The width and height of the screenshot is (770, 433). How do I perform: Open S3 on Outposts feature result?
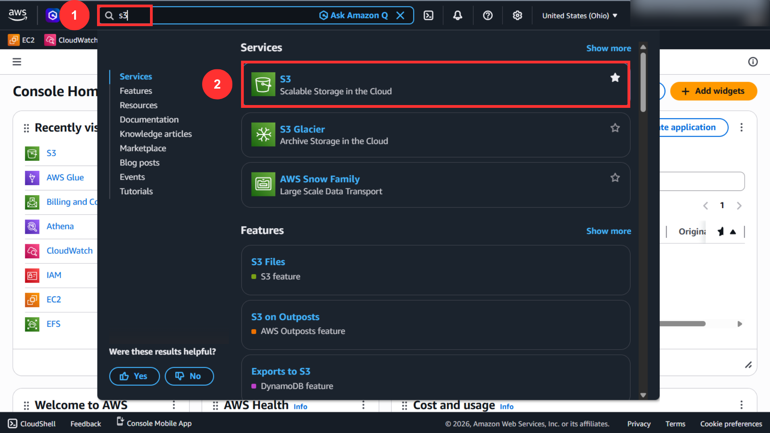[436, 325]
